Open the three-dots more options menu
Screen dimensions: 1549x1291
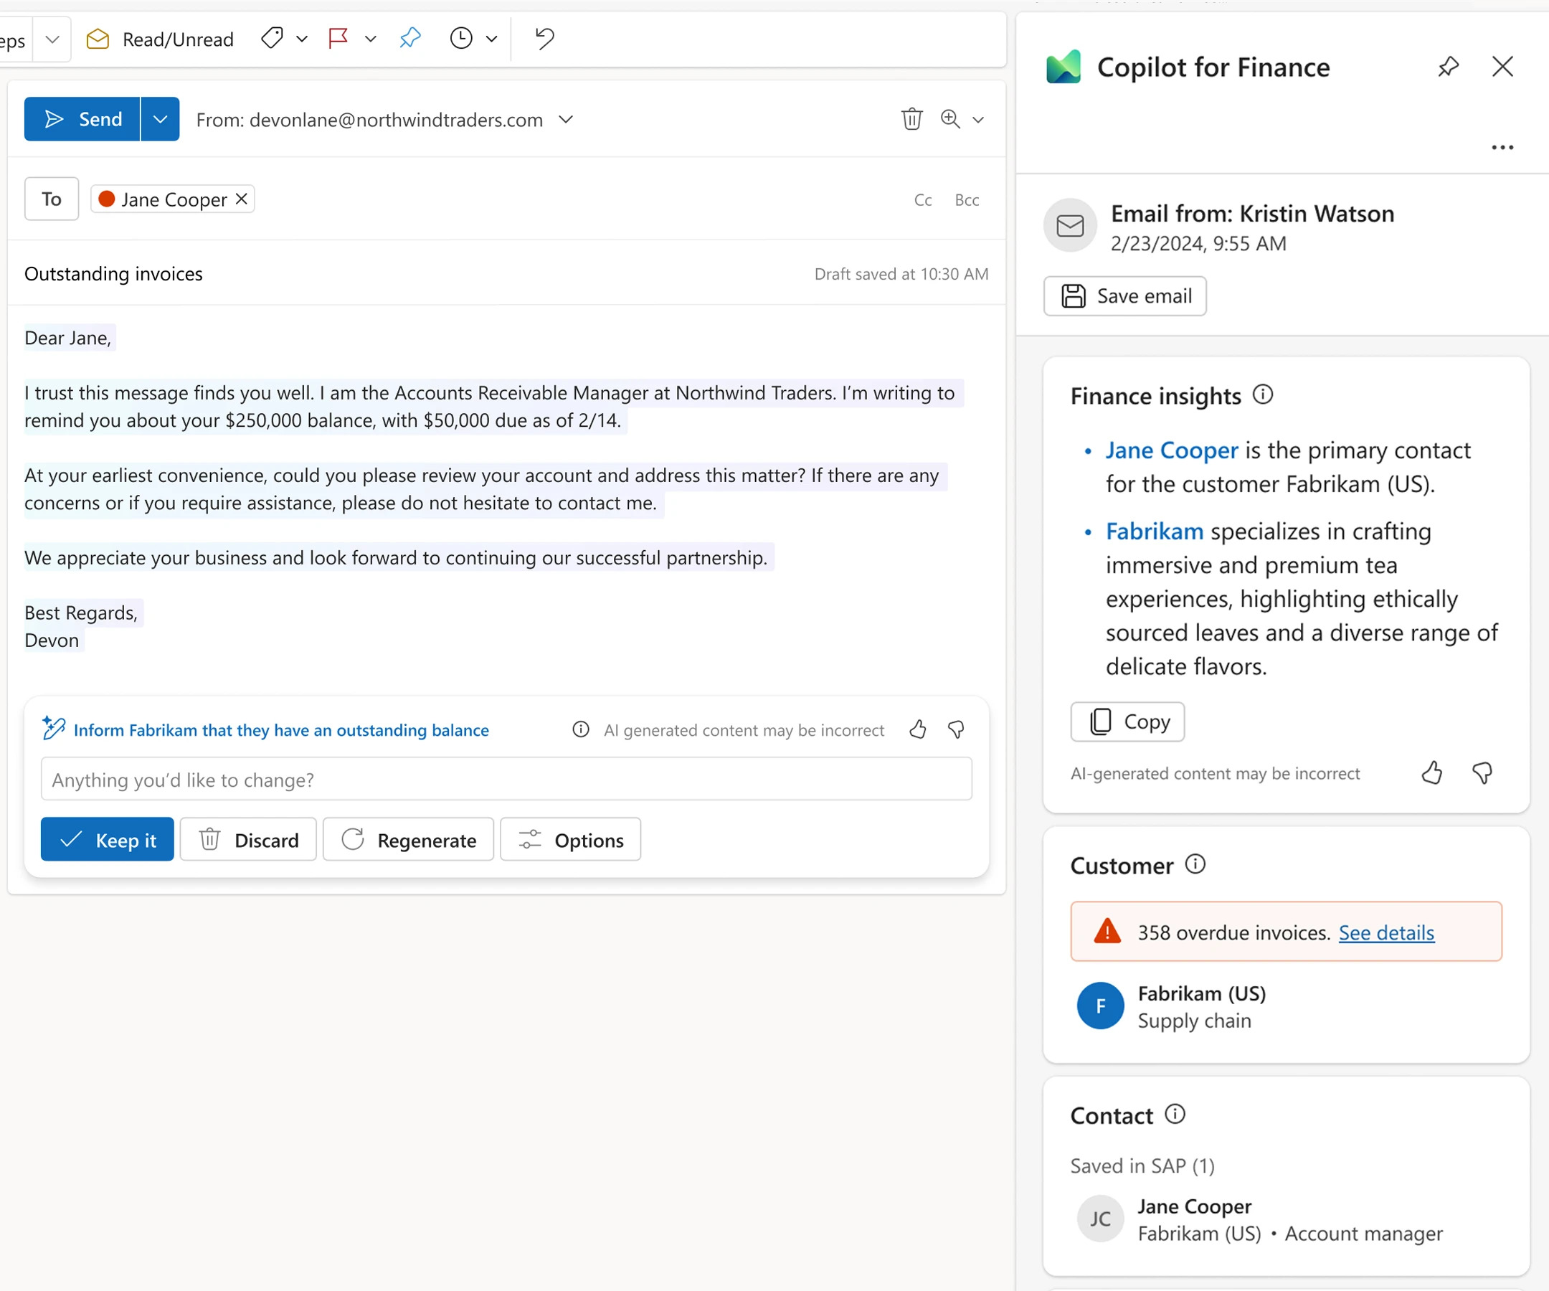click(1502, 148)
